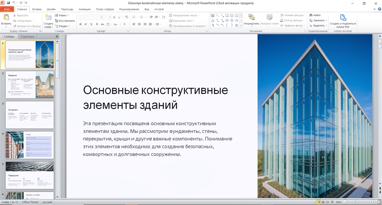382x205 pixels.
Task: Increase the list indent level
Action: [157, 17]
